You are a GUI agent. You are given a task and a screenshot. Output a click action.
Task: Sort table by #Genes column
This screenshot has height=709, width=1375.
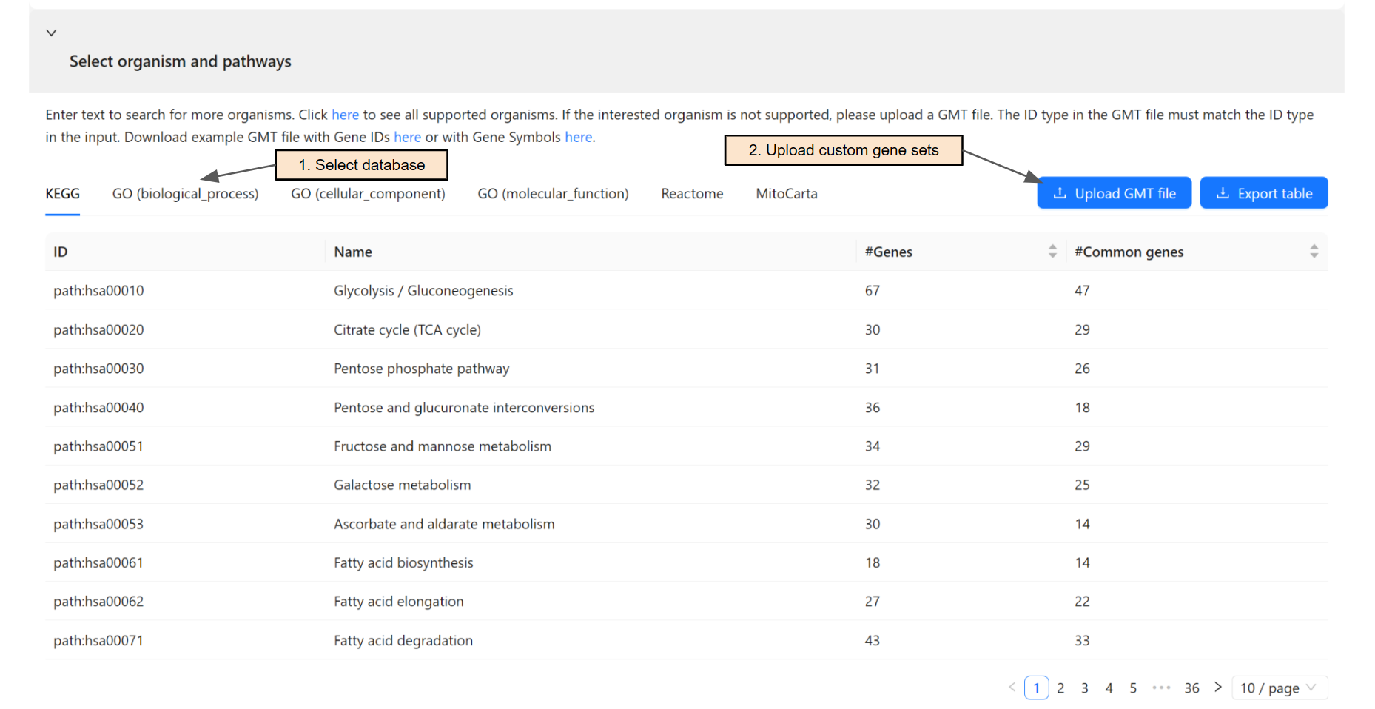coord(1052,252)
